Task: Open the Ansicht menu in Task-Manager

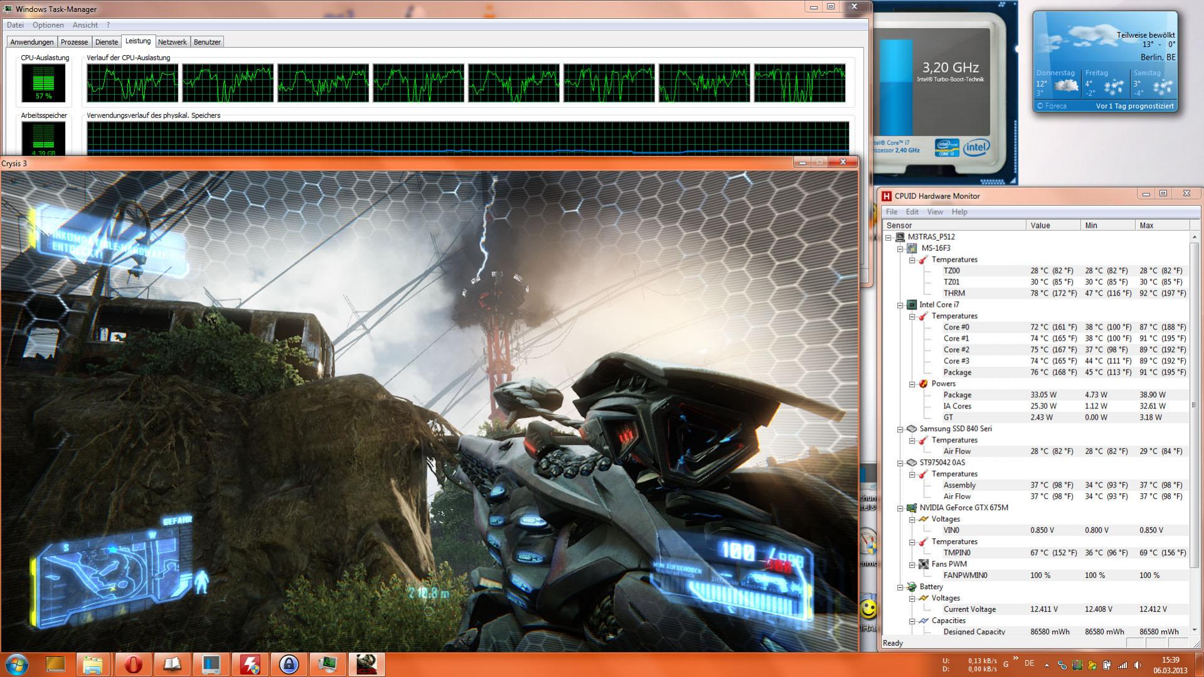Action: (x=85, y=25)
